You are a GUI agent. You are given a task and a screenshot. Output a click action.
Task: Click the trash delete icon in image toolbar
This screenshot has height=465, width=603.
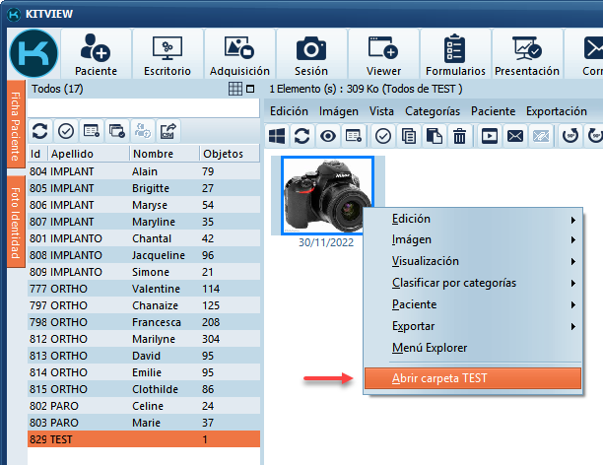[x=459, y=136]
